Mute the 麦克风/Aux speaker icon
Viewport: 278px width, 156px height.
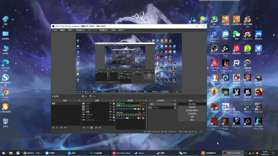(139, 109)
